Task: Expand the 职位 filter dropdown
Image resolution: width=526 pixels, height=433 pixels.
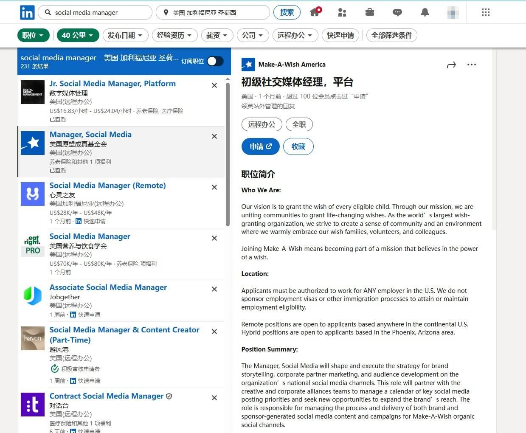Action: 34,35
